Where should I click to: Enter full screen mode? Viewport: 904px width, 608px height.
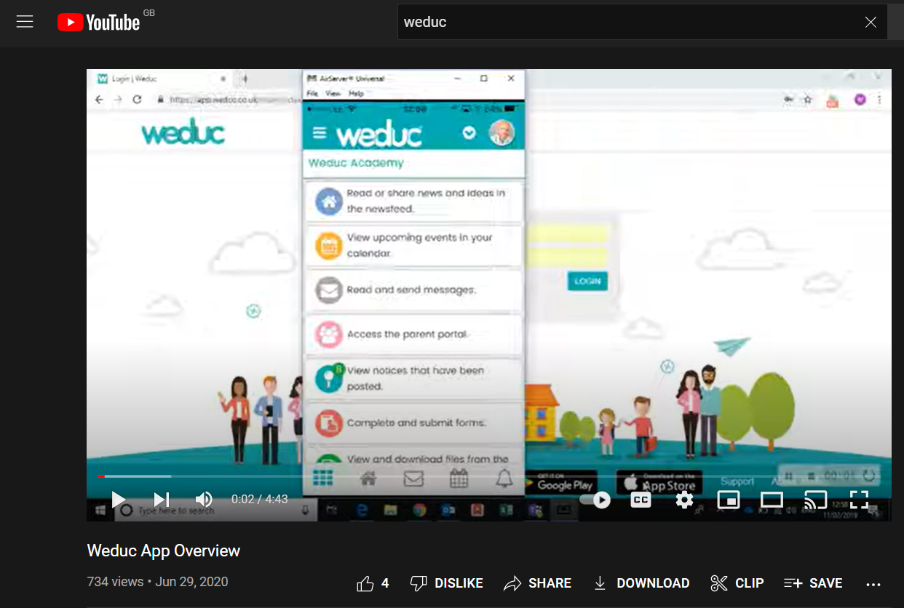(859, 500)
